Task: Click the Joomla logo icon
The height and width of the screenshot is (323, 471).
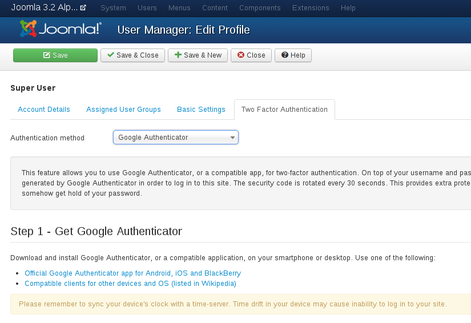Action: click(x=29, y=29)
